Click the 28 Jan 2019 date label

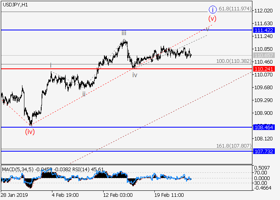[14, 194]
